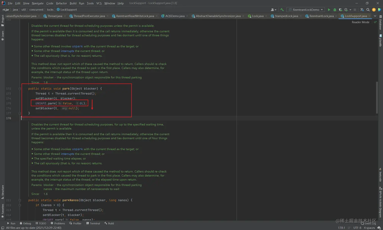The image size is (383, 230).
Task: Open the Terminal tool window
Action: (x=93, y=223)
